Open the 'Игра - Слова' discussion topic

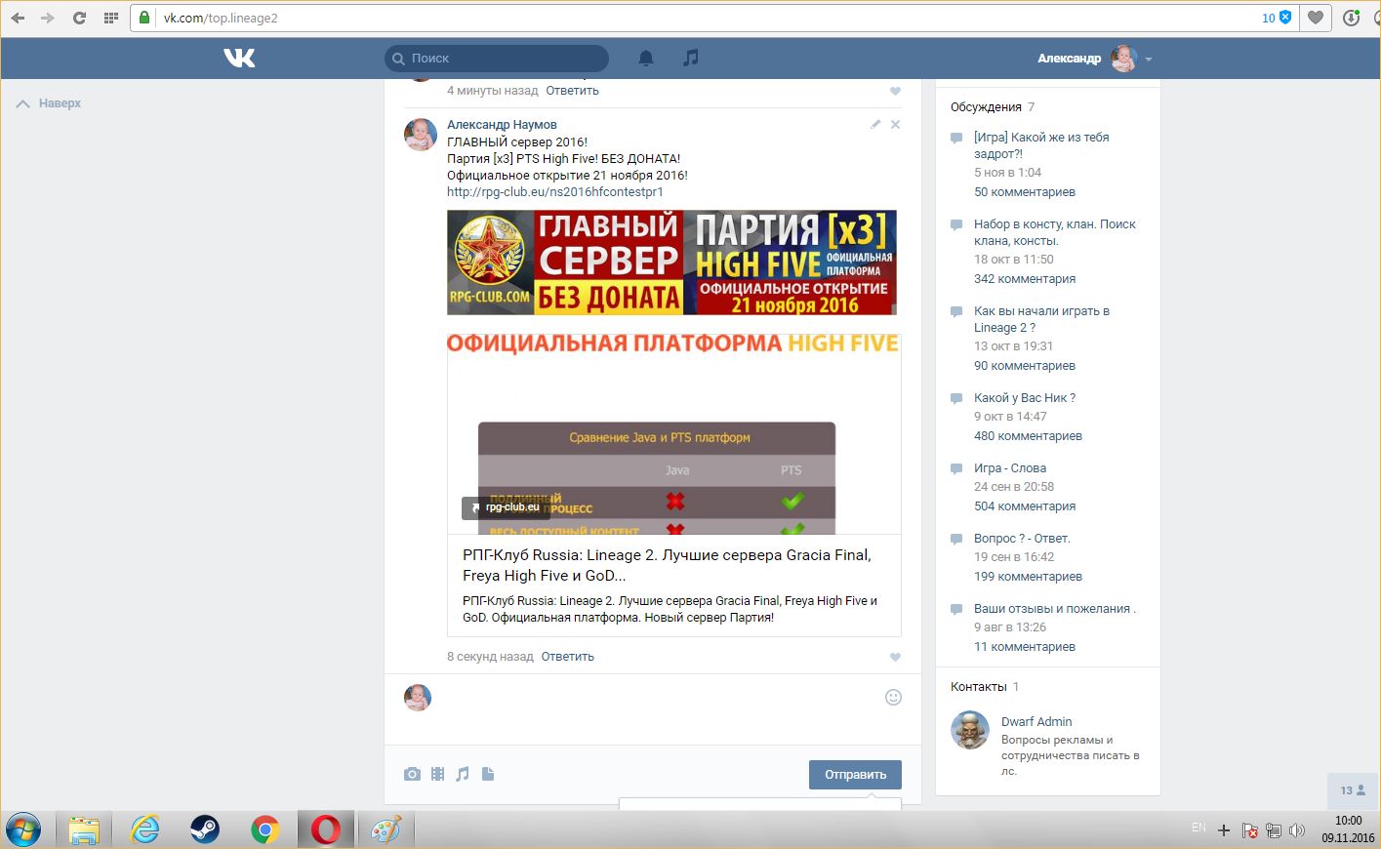1009,468
